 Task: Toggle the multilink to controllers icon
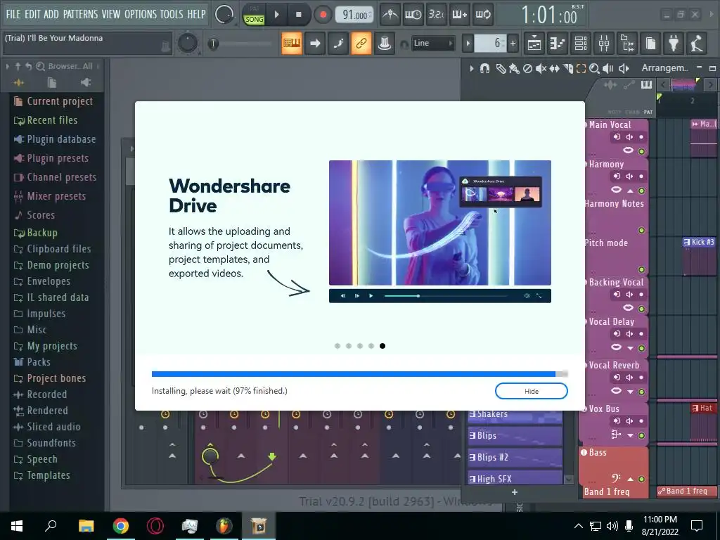[385, 43]
